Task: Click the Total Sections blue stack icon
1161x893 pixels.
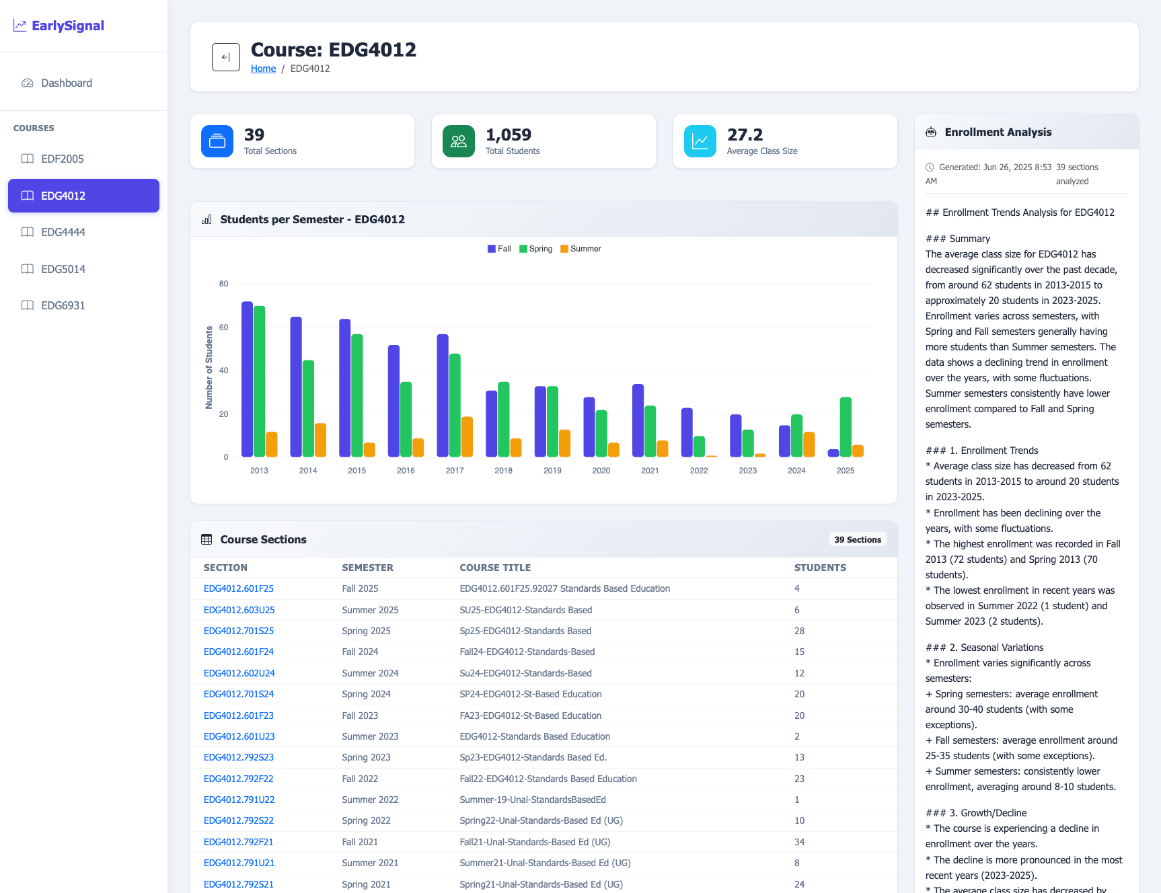Action: point(217,141)
